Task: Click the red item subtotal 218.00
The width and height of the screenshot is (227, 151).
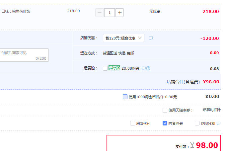Action: tap(211, 11)
